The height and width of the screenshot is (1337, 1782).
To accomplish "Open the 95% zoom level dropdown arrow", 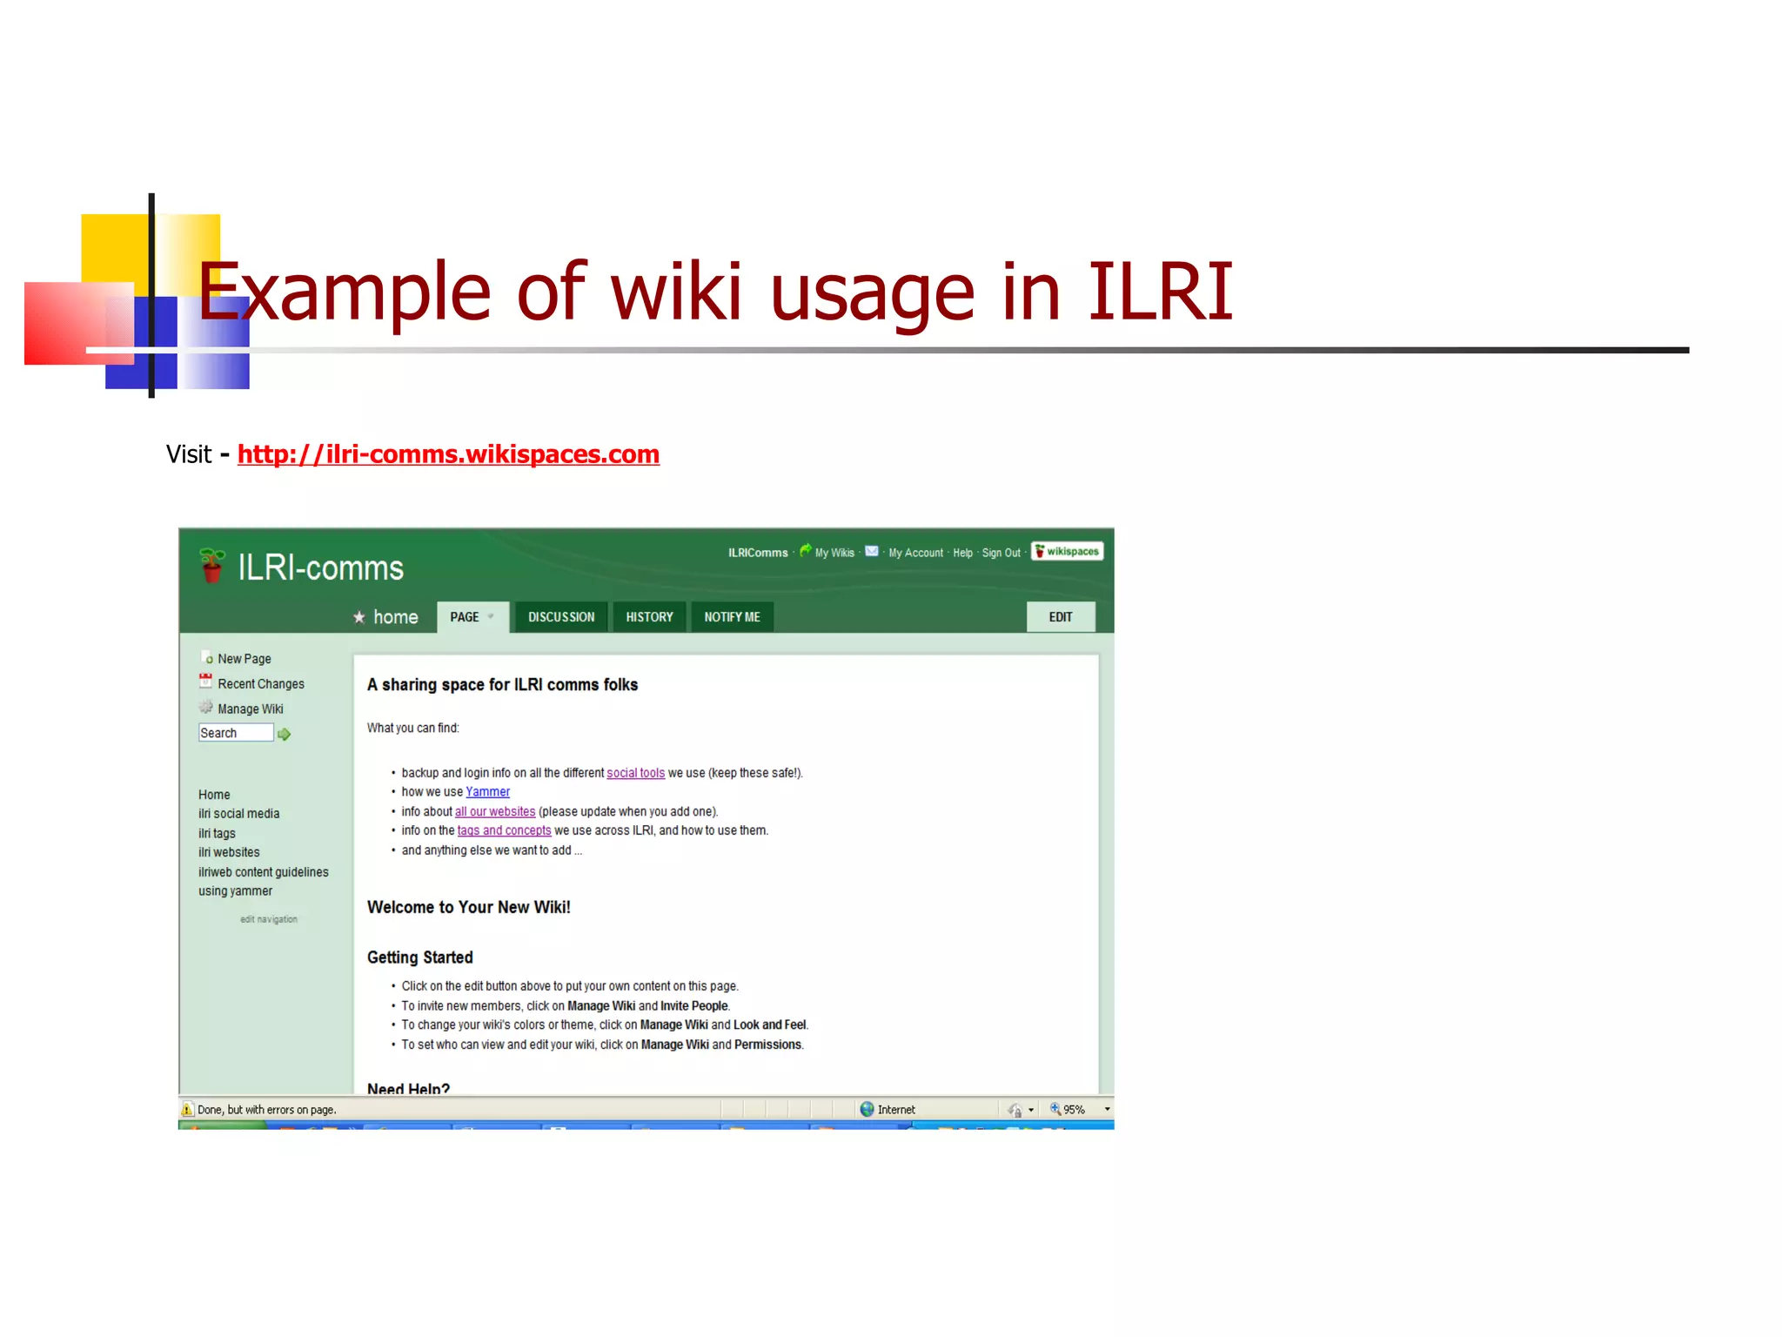I will [1107, 1110].
